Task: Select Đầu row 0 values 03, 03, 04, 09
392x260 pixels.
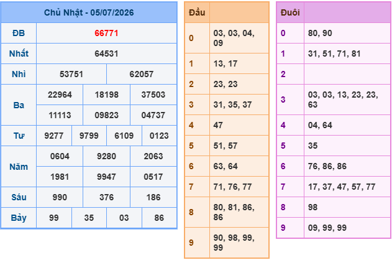Action: (x=234, y=38)
